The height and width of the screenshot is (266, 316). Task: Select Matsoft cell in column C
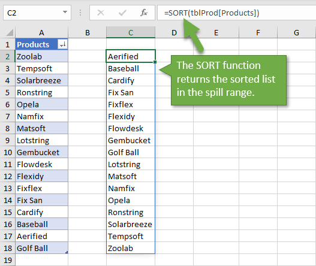pyautogui.click(x=131, y=176)
